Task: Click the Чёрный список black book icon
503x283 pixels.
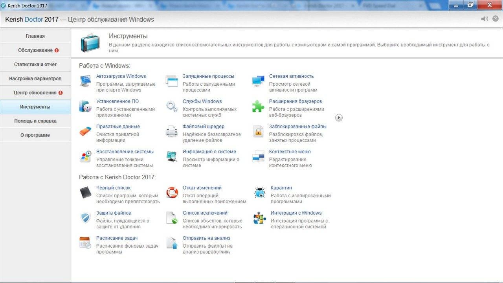Action: 85,193
